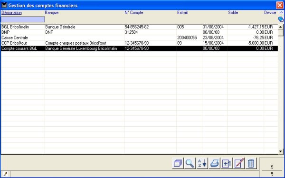Sort by the N° Compte column header

pyautogui.click(x=134, y=12)
